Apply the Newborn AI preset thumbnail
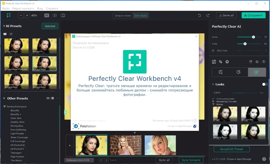This screenshot has height=164, width=270. pyautogui.click(x=45, y=46)
